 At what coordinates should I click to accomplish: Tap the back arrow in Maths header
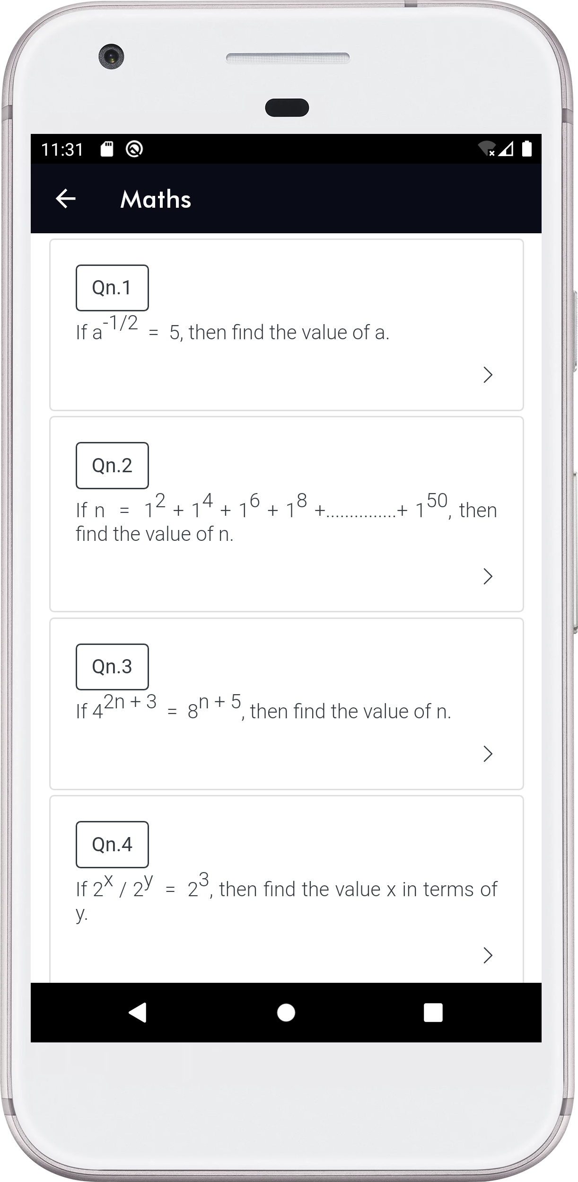tap(66, 199)
